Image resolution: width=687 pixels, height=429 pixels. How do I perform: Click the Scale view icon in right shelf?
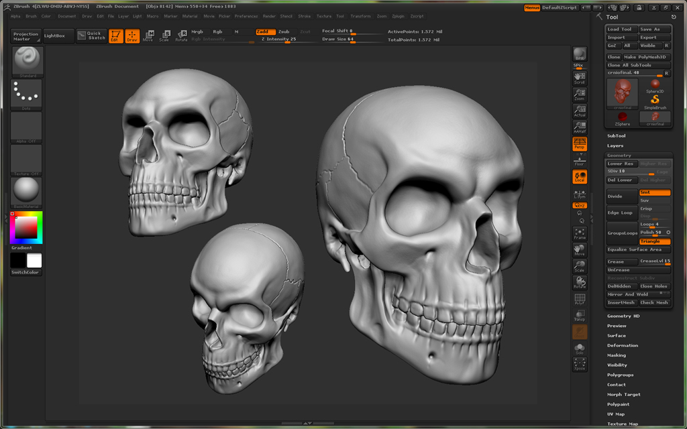[580, 266]
